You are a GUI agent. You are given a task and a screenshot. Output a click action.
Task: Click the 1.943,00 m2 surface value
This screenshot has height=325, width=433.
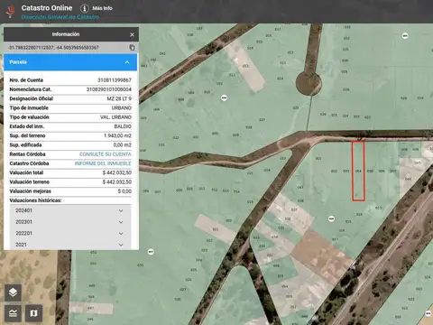tap(117, 135)
